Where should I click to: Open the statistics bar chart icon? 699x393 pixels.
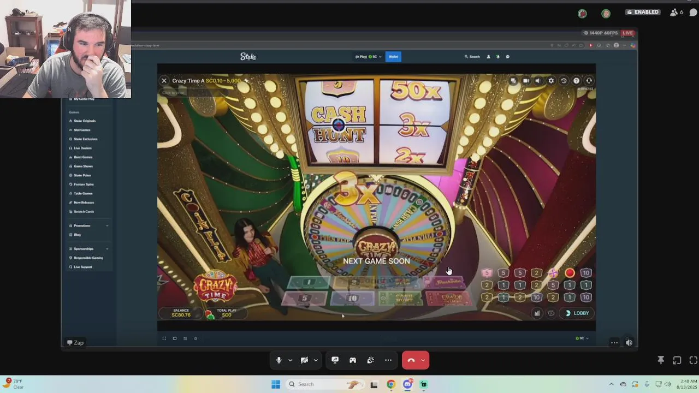(537, 313)
